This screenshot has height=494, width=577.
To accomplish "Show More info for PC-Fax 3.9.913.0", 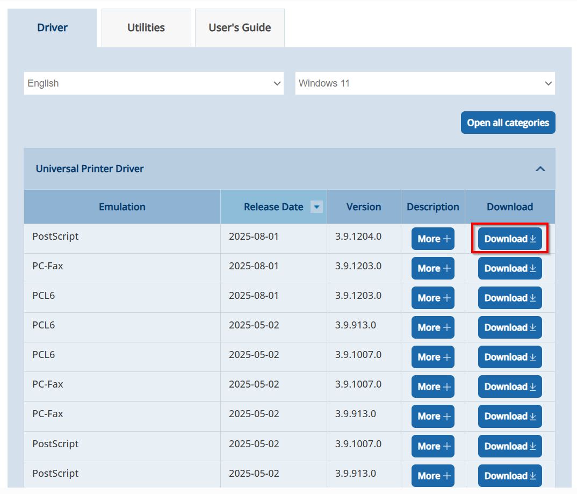I will tap(432, 416).
